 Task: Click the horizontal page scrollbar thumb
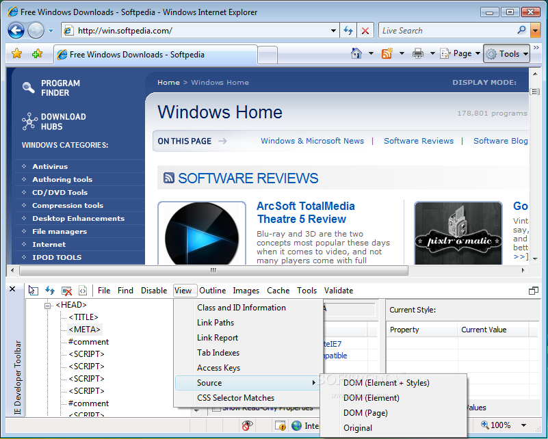(213, 270)
